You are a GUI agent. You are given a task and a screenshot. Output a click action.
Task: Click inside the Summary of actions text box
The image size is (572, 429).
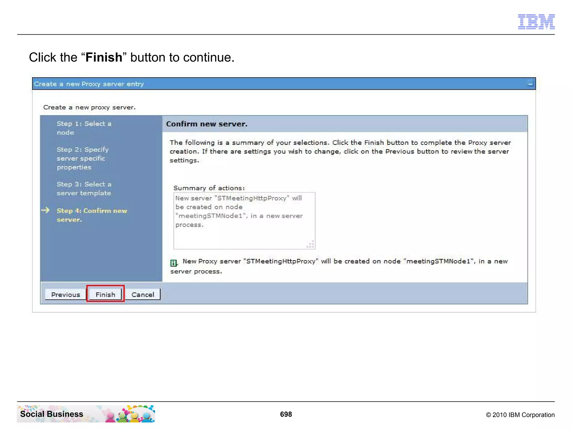click(244, 221)
